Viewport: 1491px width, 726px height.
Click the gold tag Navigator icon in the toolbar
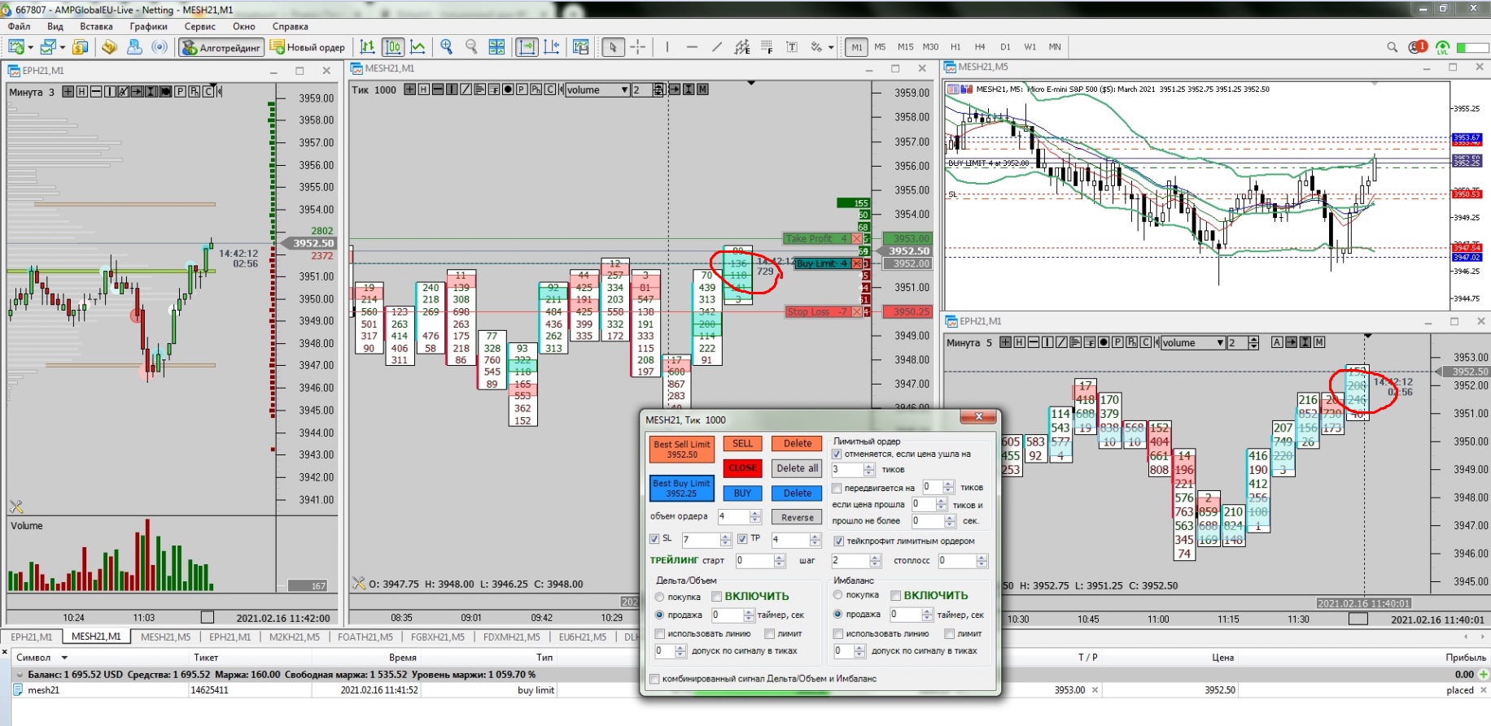point(110,47)
